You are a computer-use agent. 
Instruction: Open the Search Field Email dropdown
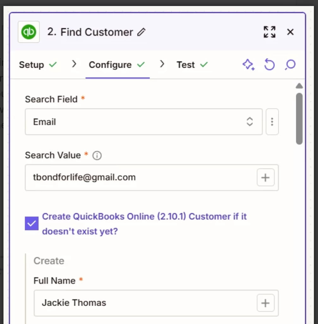click(x=144, y=122)
